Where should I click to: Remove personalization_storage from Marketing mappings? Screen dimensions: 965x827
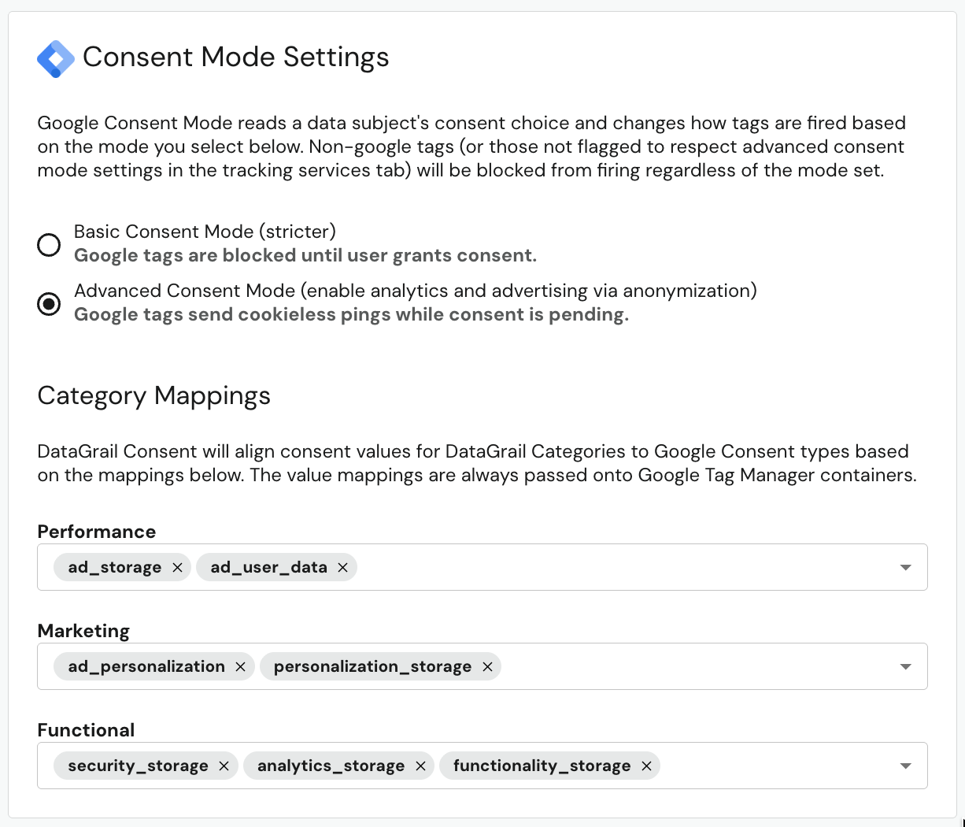click(x=488, y=666)
